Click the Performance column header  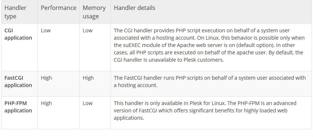[58, 8]
